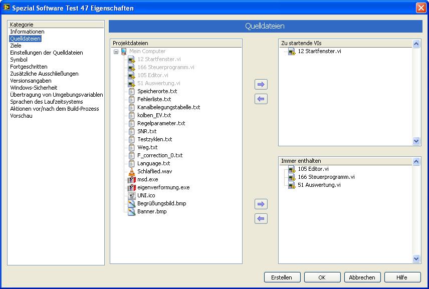This screenshot has width=429, height=289.
Task: Click the msd.exe icon
Action: click(132, 179)
